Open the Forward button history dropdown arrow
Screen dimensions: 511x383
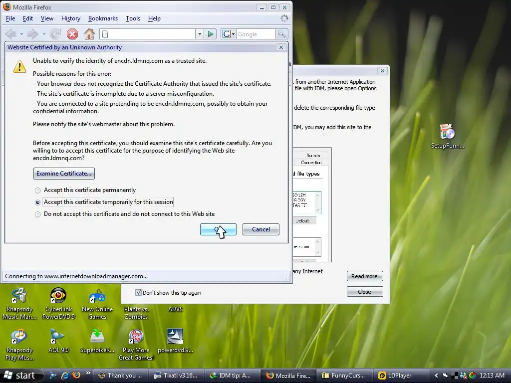(44, 34)
